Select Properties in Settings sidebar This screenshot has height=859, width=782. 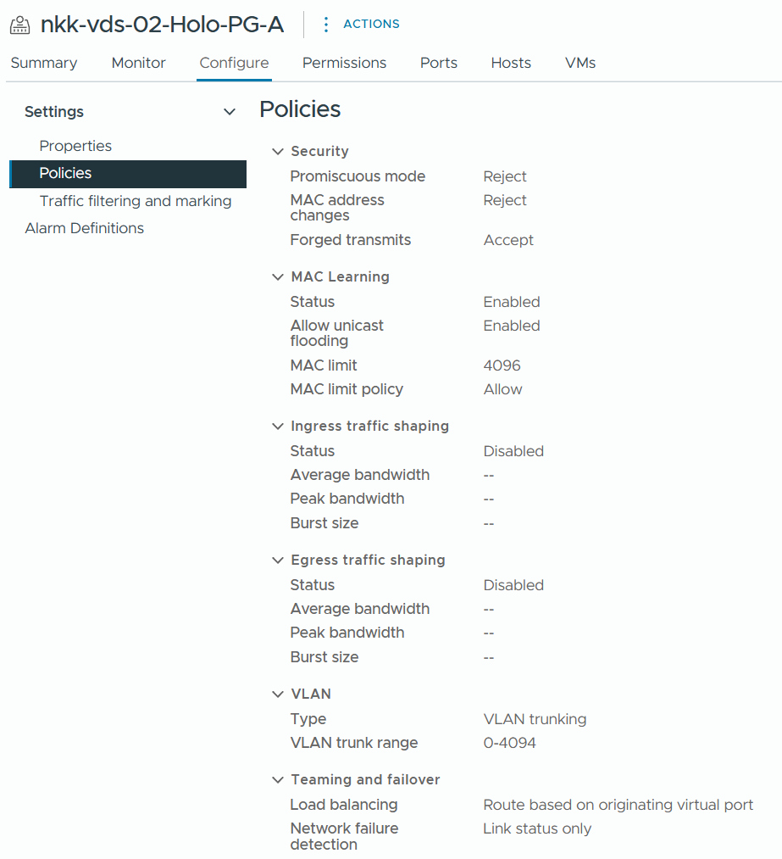[x=75, y=146]
